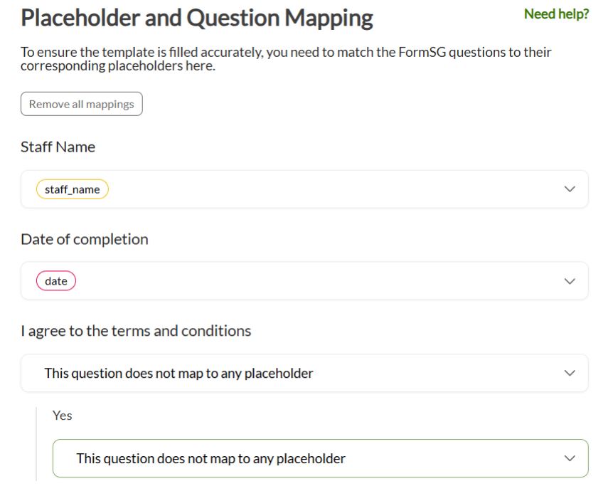The image size is (608, 491).
Task: Select the date placeholder tag
Action: coord(56,281)
